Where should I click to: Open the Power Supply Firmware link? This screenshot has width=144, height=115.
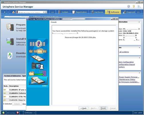click(129, 77)
